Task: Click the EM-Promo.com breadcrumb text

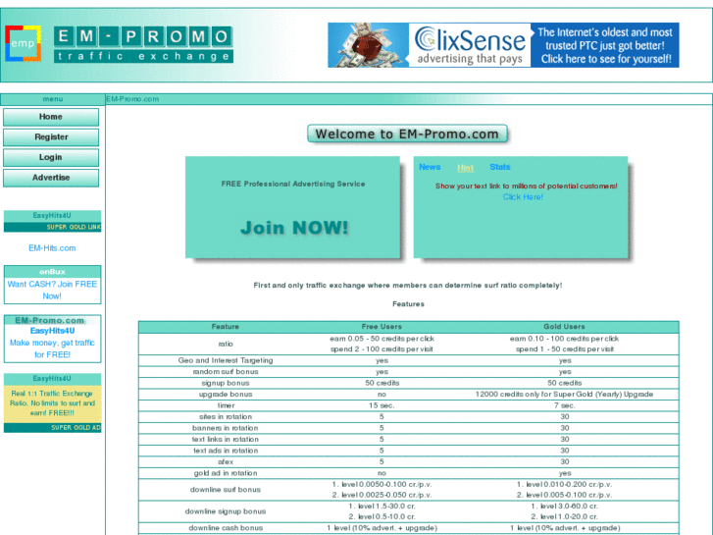Action: [132, 99]
